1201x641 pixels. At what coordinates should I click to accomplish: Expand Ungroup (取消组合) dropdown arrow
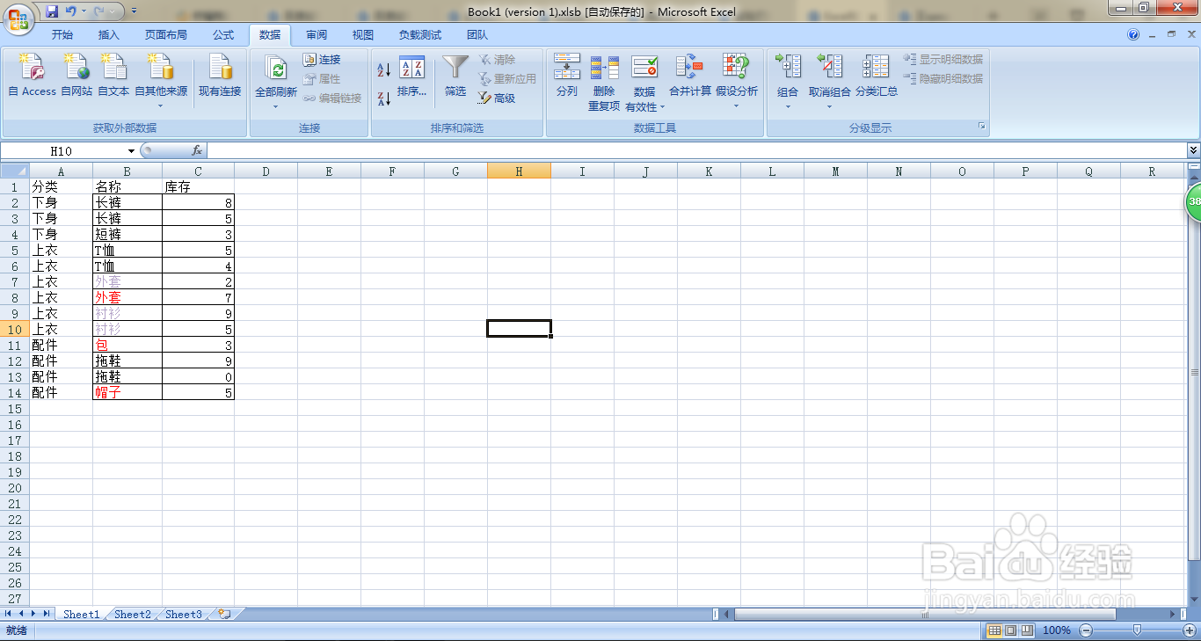829,106
